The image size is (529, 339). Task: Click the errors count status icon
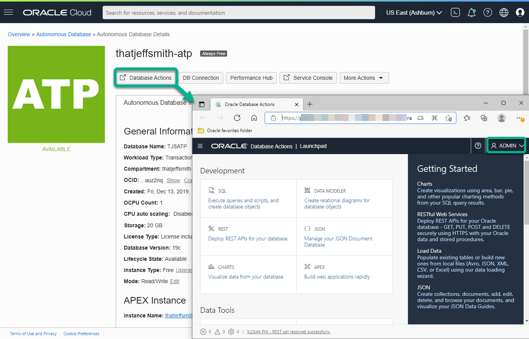tap(203, 332)
